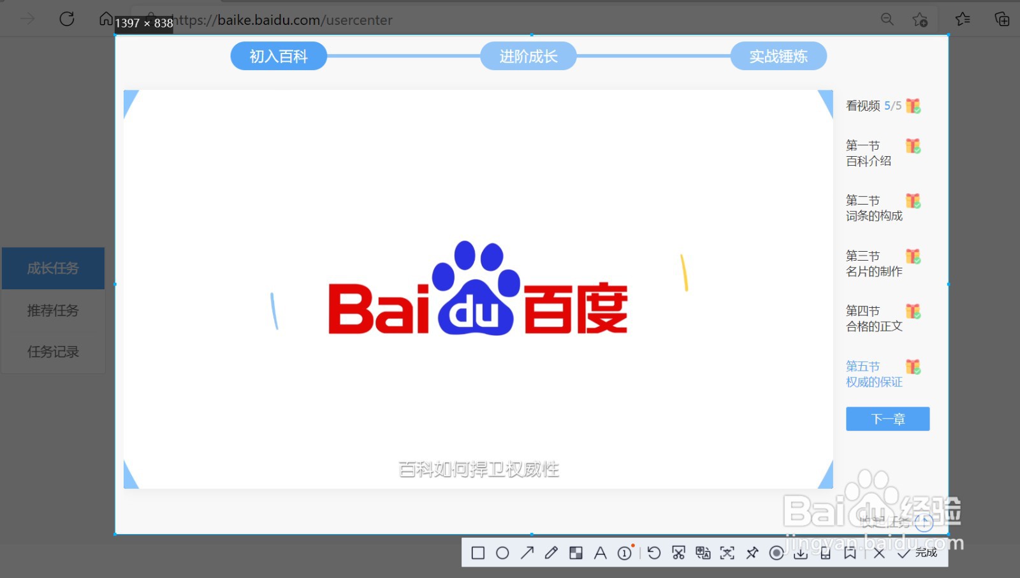Click the browser home icon
Viewport: 1020px width, 578px height.
pyautogui.click(x=106, y=19)
